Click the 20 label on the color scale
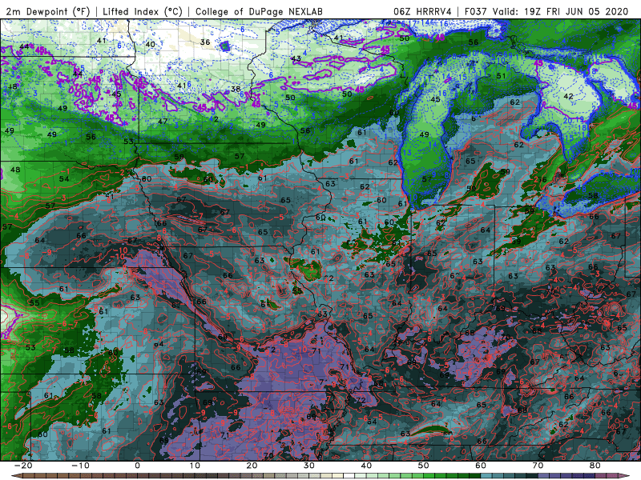Viewport: 641px width, 480px height. [x=252, y=466]
